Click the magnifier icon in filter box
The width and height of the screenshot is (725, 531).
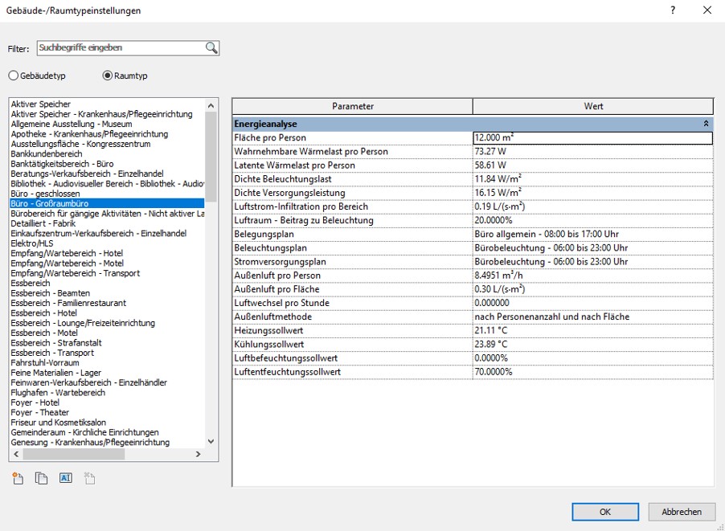tap(211, 48)
